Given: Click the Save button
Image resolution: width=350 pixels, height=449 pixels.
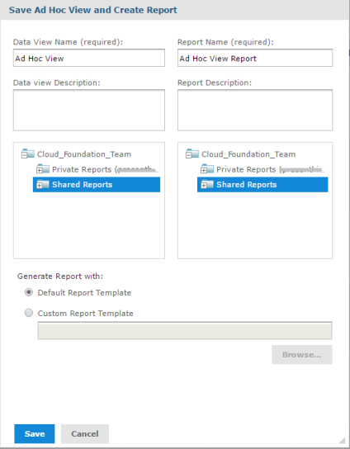Looking at the screenshot, I should [x=35, y=433].
